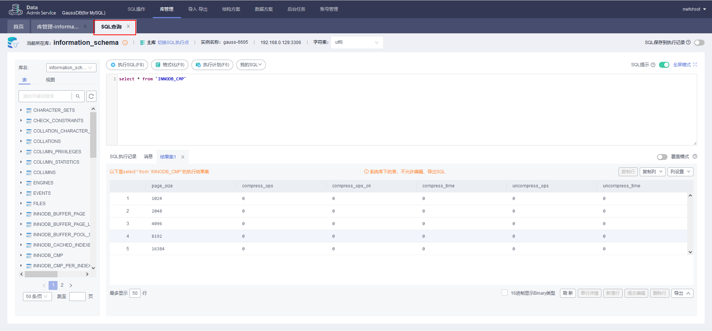Image resolution: width=712 pixels, height=331 pixels.
Task: Open the 导出 export dropdown
Action: click(682, 293)
